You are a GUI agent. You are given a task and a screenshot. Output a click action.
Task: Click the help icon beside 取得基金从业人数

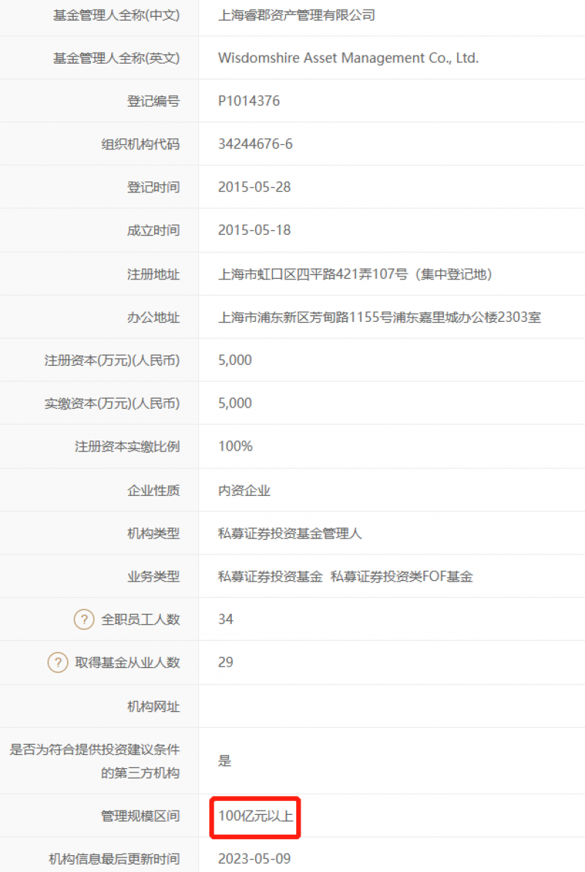coord(58,662)
